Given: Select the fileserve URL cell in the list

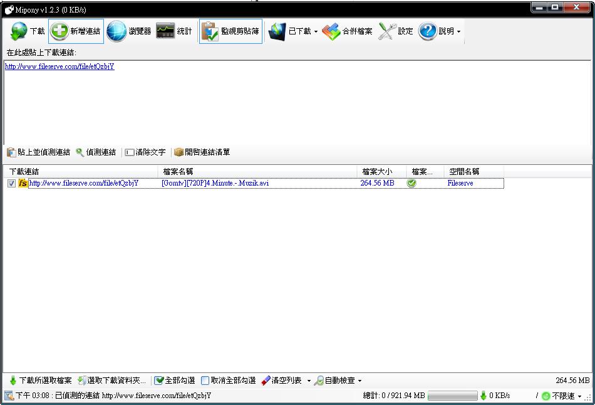Looking at the screenshot, I should (84, 183).
